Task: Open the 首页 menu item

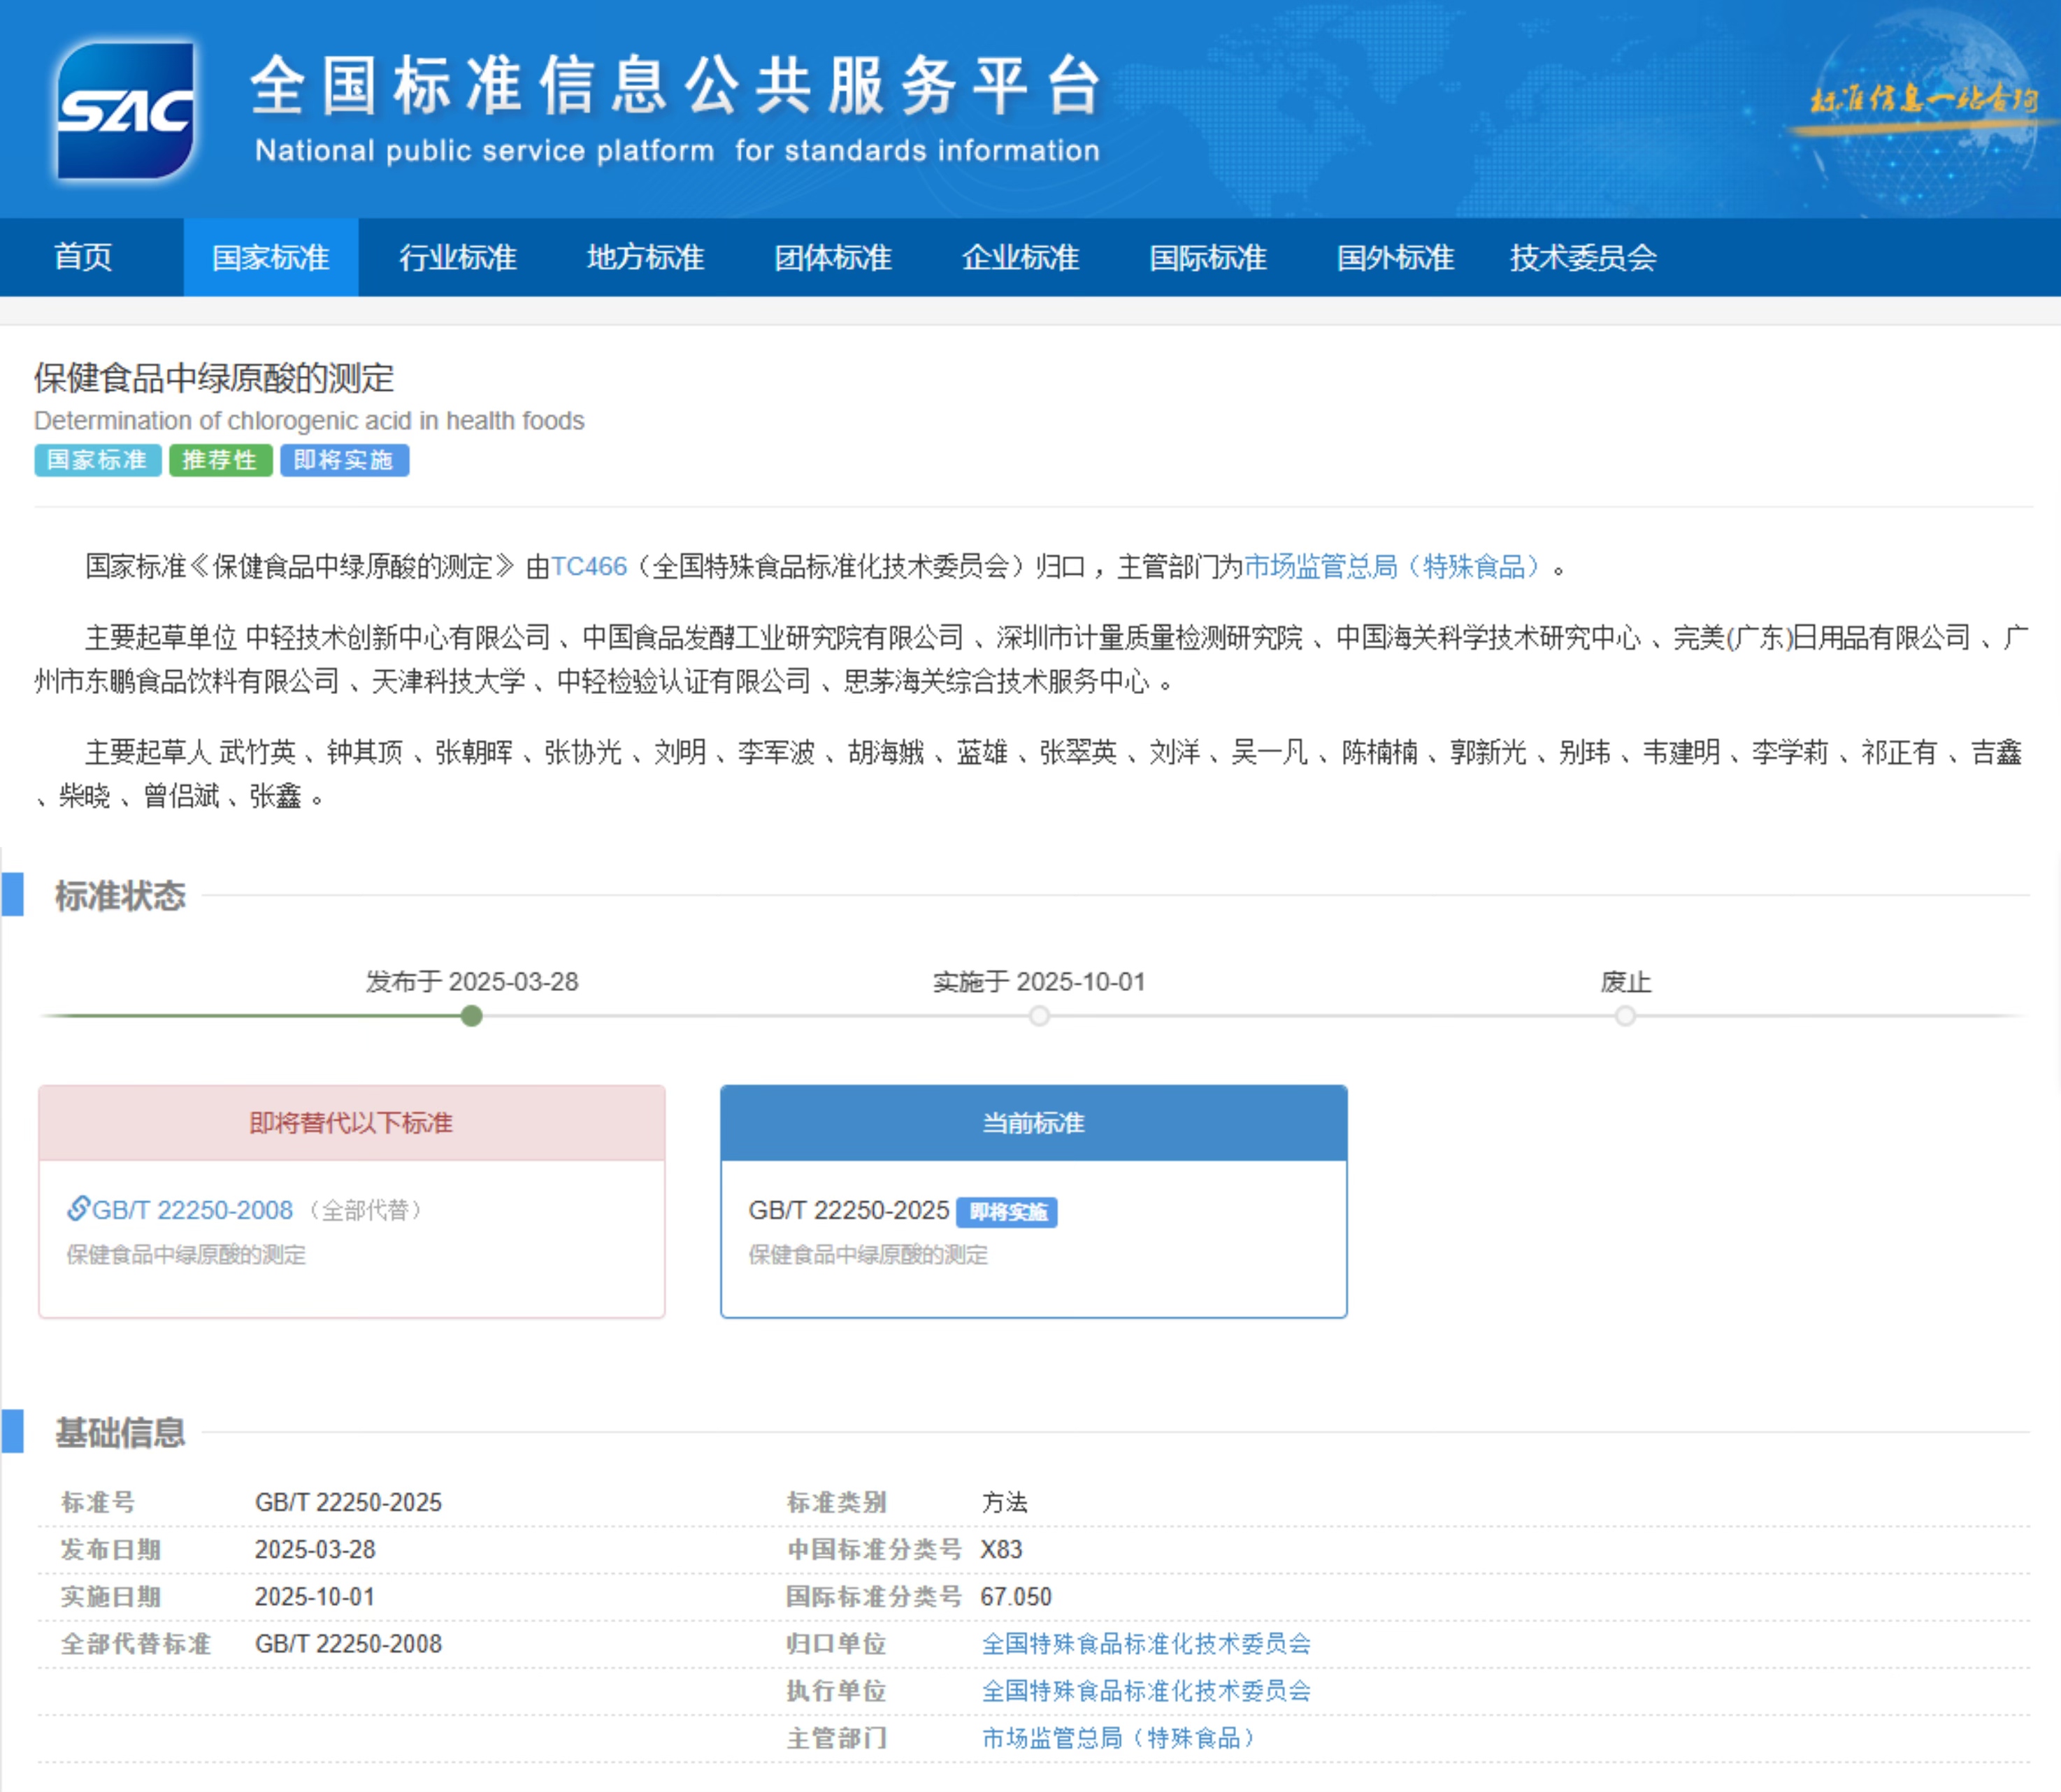Action: point(83,257)
